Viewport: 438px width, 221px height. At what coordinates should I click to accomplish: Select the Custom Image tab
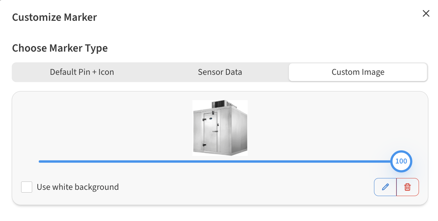coord(358,72)
